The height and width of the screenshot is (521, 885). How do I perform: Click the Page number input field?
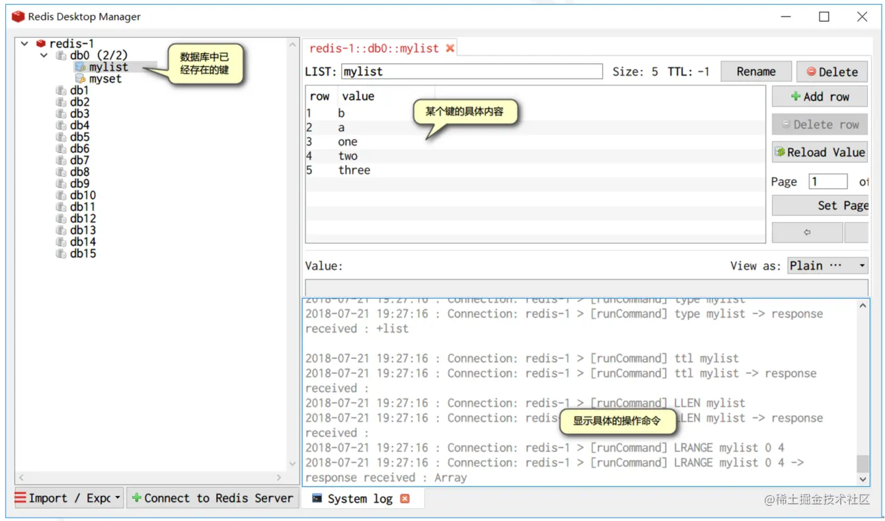point(828,181)
